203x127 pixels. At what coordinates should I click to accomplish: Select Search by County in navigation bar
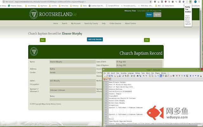click(91, 23)
